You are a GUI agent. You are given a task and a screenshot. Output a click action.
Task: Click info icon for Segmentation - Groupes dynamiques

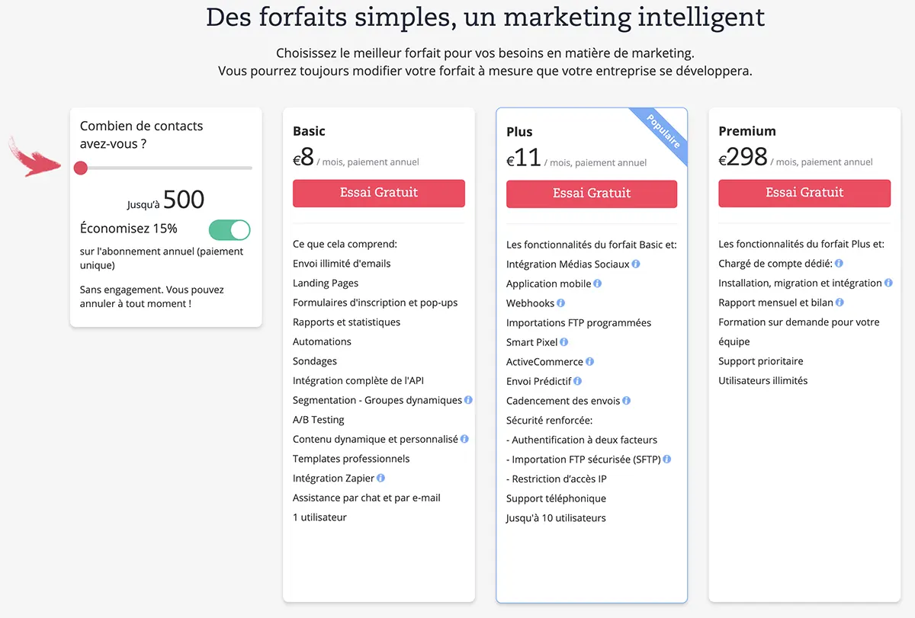(469, 400)
